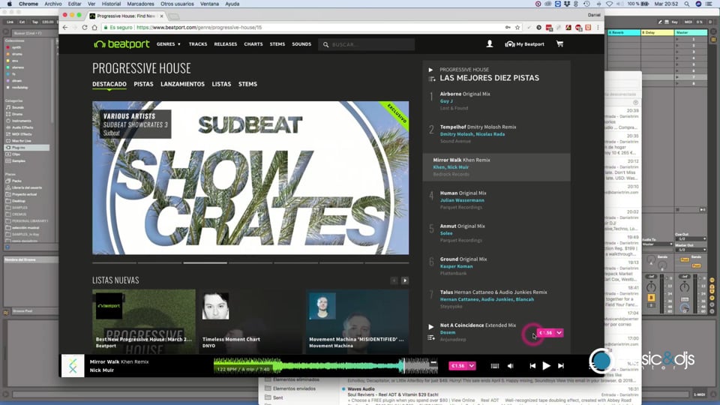Image resolution: width=720 pixels, height=405 pixels.
Task: Open the shopping cart
Action: click(x=559, y=43)
